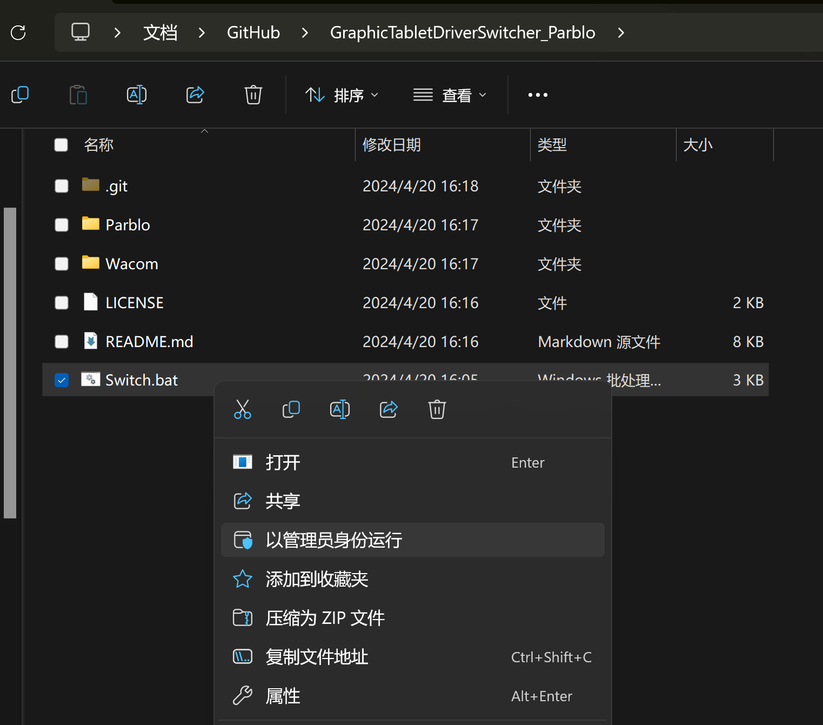Viewport: 823px width, 725px height.
Task: Select the README.md file
Action: click(149, 342)
